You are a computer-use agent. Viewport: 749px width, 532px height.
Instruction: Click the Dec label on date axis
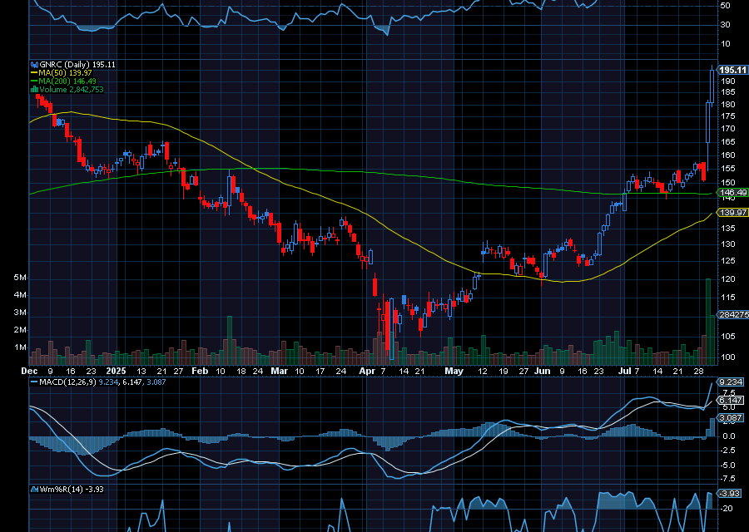30,372
